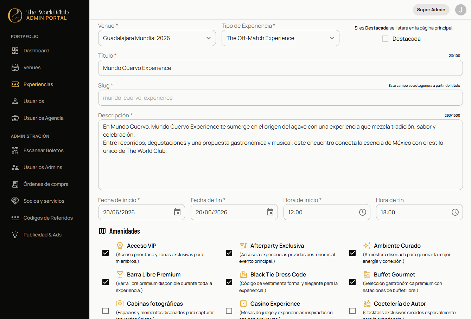Uncheck the Buffet Gourmet amenity
The width and height of the screenshot is (471, 319).
352,282
